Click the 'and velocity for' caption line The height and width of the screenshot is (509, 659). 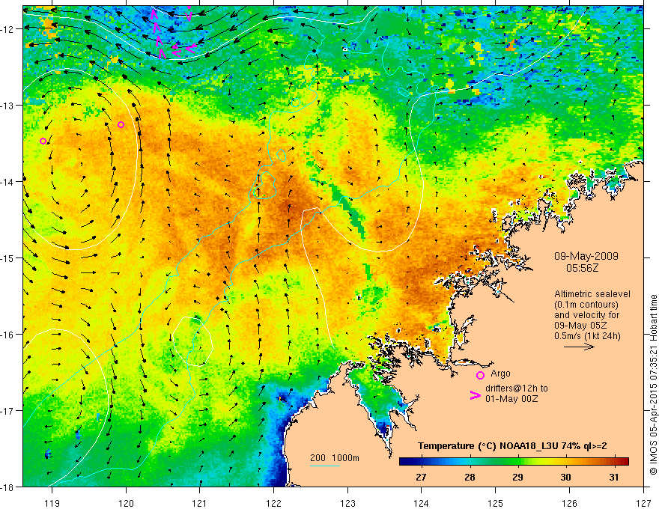point(586,315)
